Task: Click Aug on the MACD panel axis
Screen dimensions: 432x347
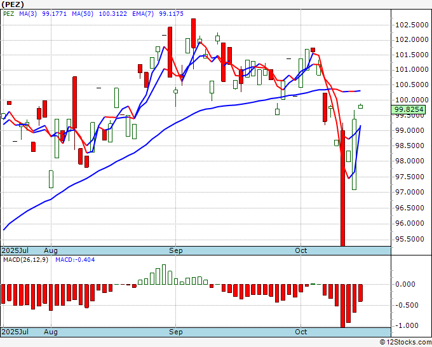Action: click(x=51, y=332)
